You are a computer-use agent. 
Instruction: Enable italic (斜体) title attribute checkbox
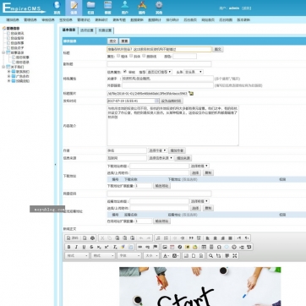(x=132, y=56)
